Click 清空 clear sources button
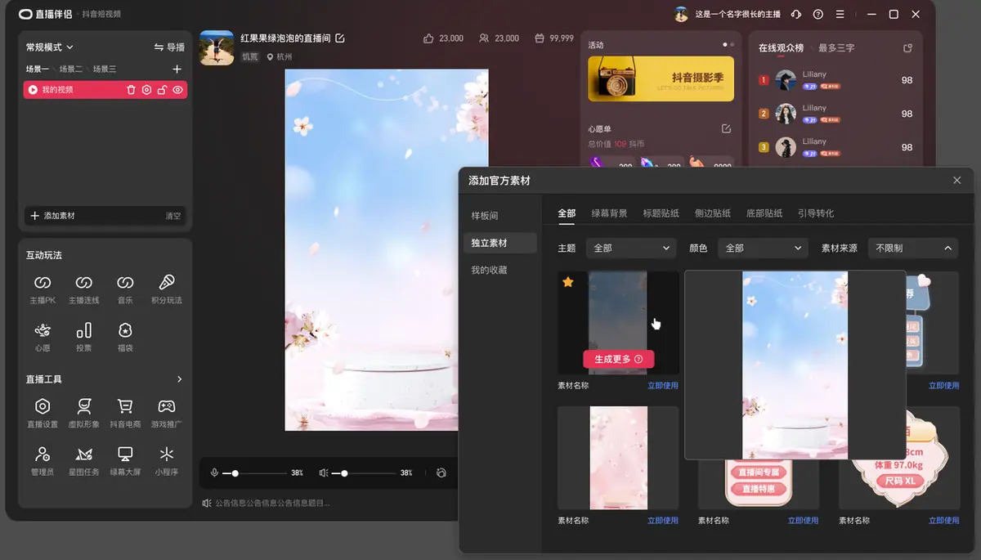Image resolution: width=981 pixels, height=560 pixels. point(172,217)
